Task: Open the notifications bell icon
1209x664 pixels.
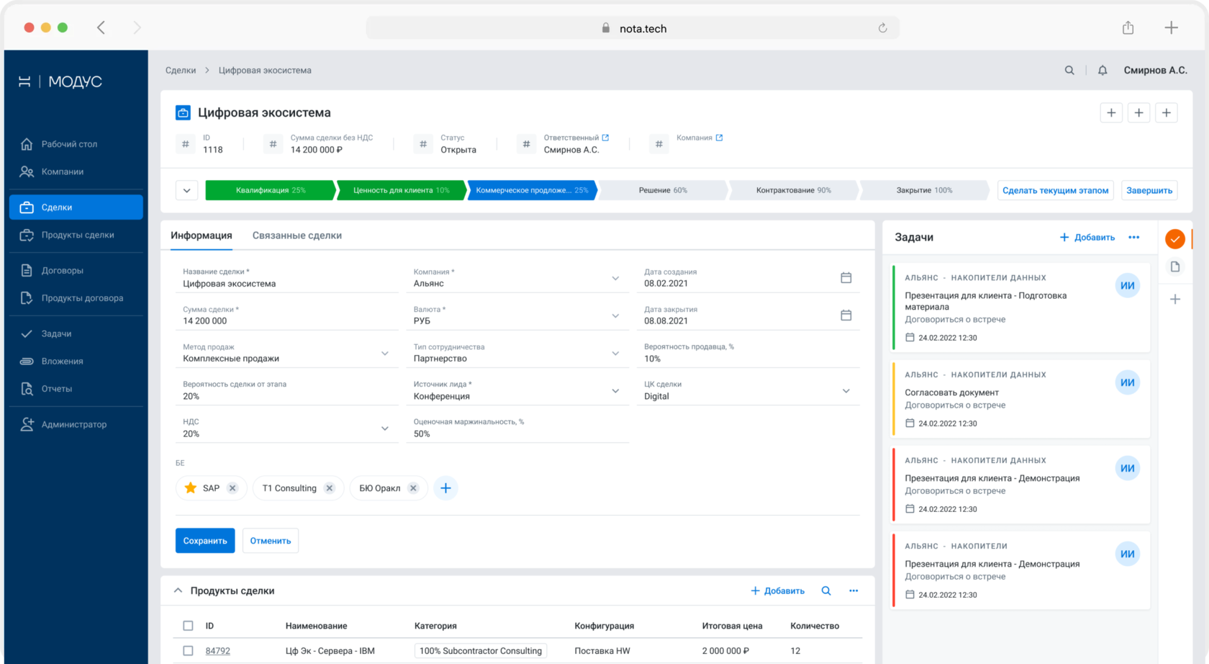Action: pyautogui.click(x=1102, y=71)
